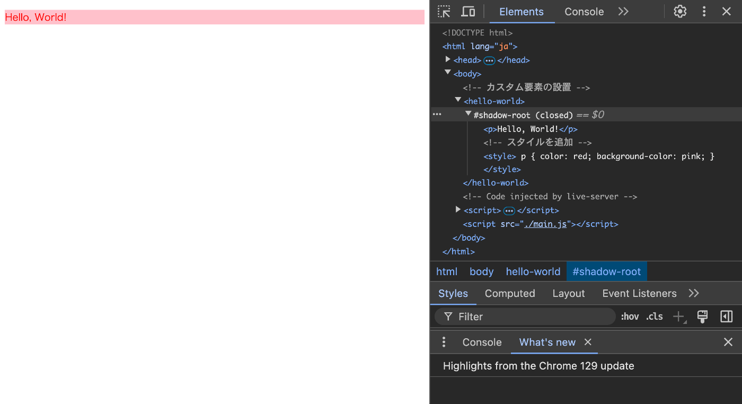This screenshot has width=742, height=404.
Task: Toggle the :hov element state panel
Action: (x=630, y=317)
